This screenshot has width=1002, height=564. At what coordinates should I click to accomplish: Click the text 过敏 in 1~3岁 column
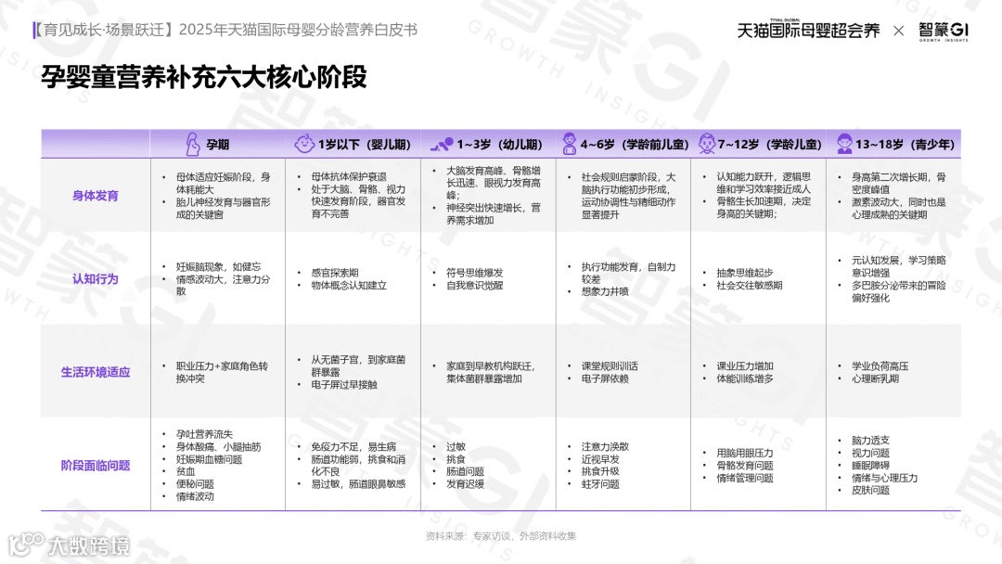[456, 447]
